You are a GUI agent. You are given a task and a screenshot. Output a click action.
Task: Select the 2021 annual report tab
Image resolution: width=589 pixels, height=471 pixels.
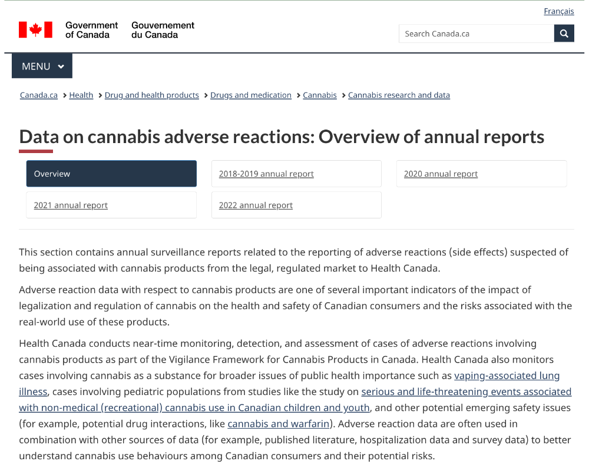point(71,204)
